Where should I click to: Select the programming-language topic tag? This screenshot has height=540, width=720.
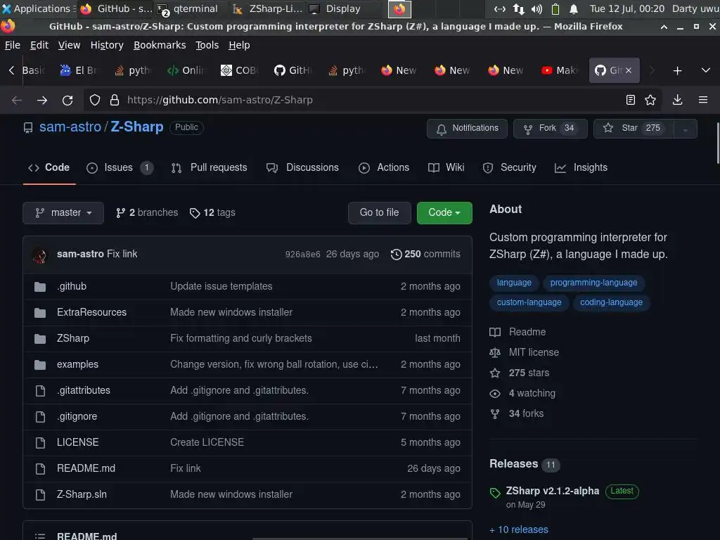point(593,283)
